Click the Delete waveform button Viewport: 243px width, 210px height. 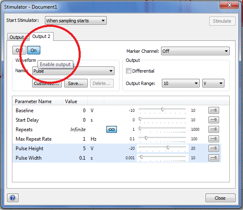tap(102, 83)
